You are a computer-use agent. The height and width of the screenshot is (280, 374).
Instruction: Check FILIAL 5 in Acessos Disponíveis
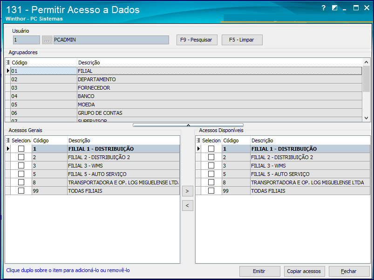[x=211, y=174]
